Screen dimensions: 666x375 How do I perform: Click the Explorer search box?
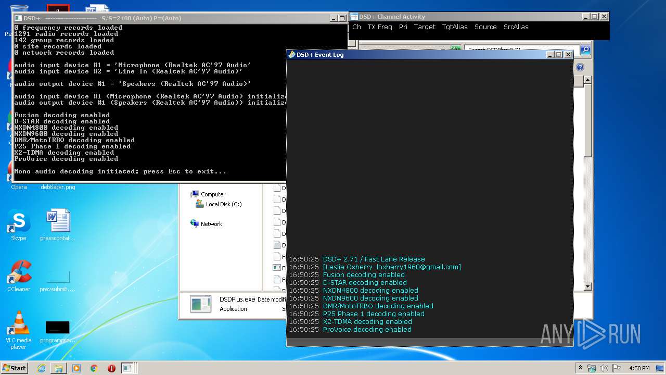tap(521, 50)
